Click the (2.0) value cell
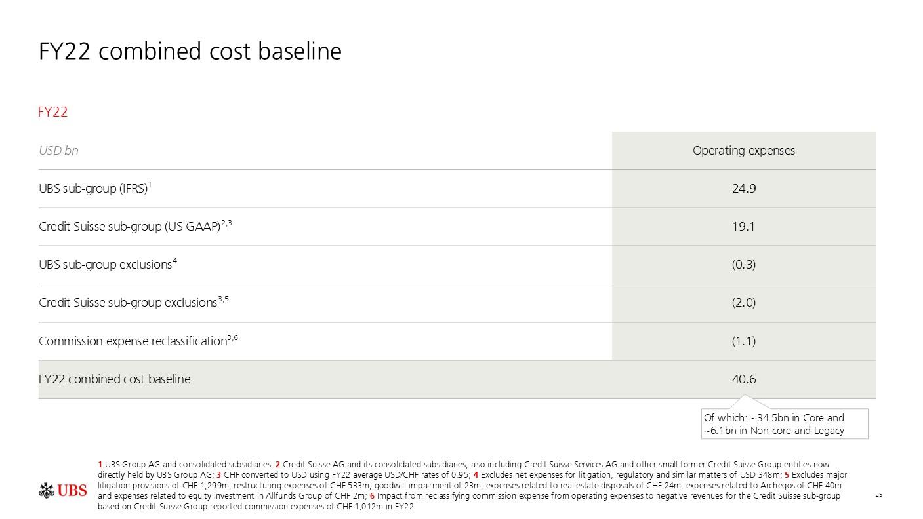Viewport: 923px width, 519px height. 744,303
